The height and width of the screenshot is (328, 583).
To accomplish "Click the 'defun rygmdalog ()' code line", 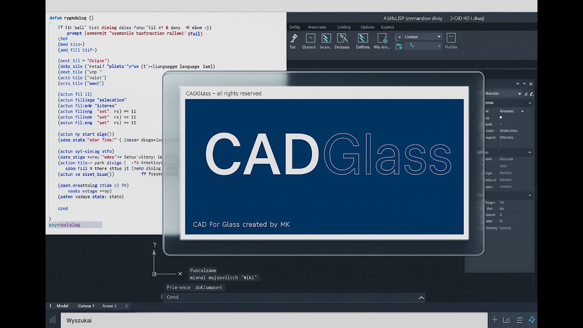I will point(72,18).
